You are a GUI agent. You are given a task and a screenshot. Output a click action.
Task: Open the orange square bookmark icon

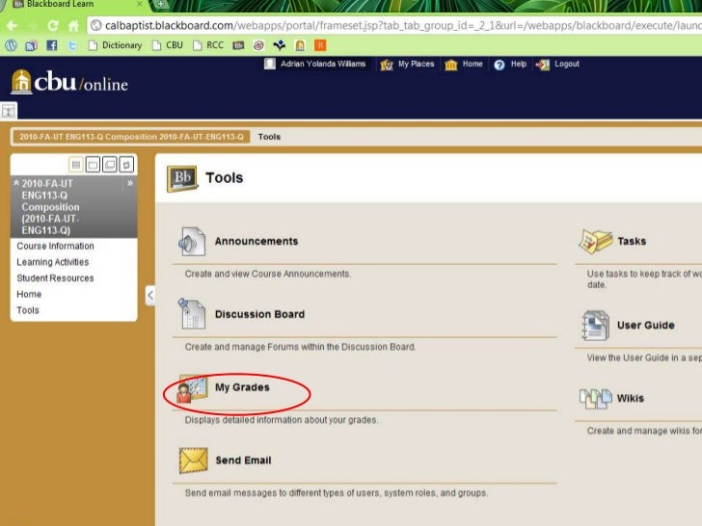[x=320, y=45]
